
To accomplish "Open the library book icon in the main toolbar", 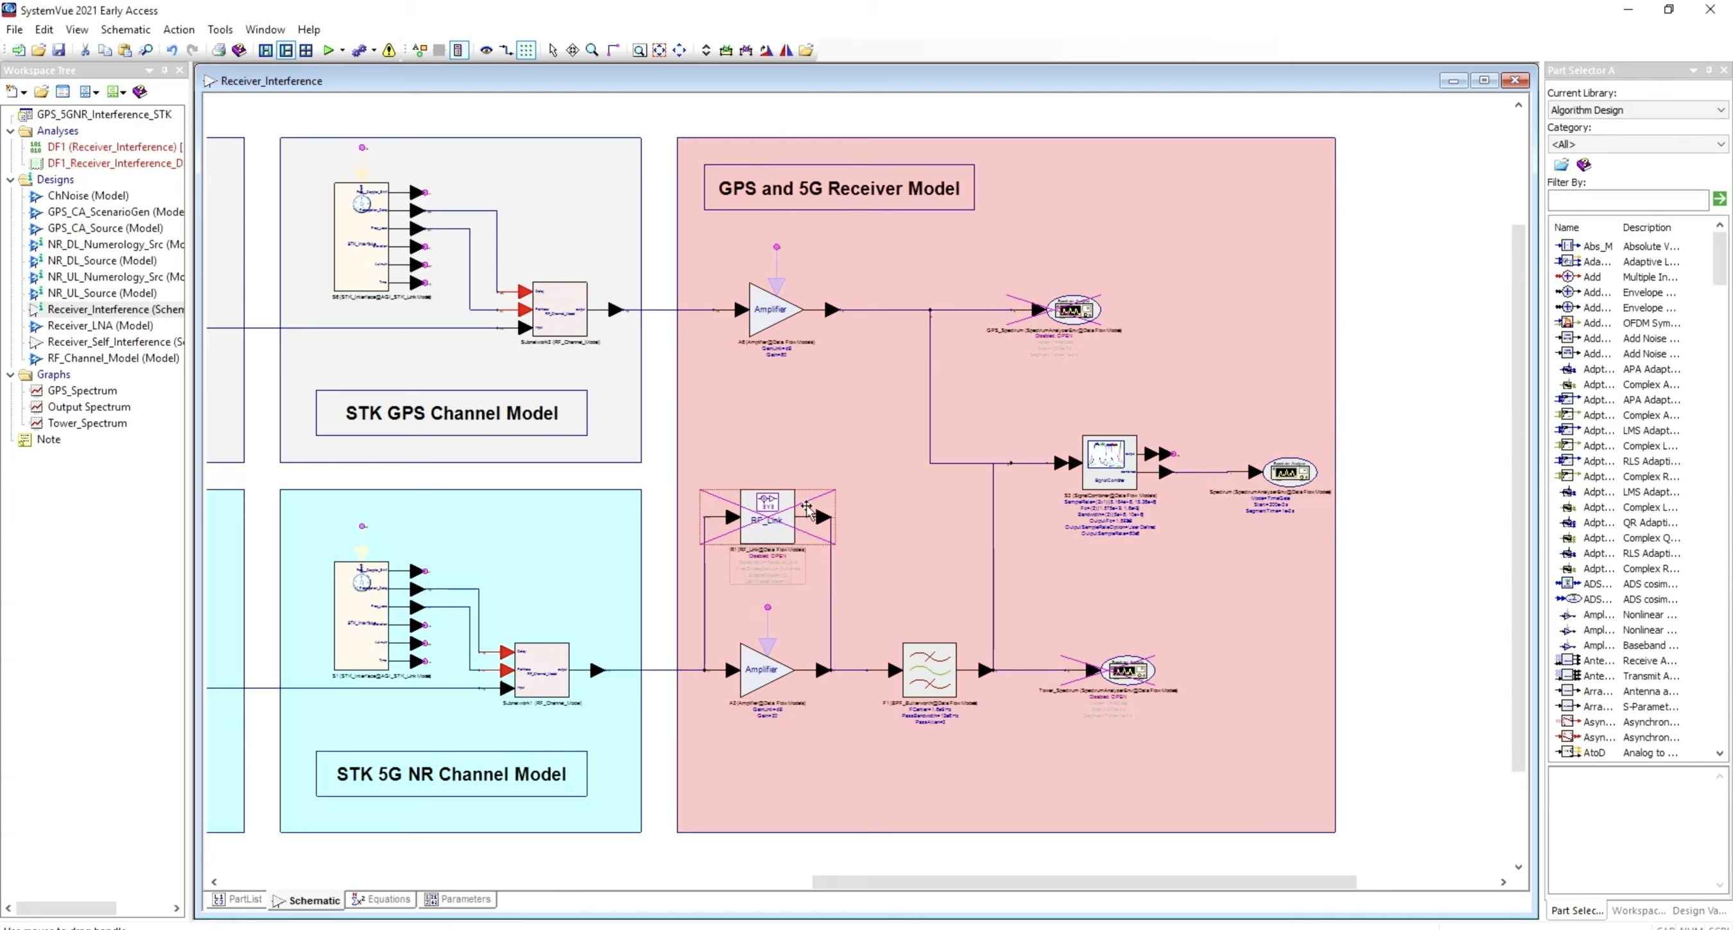I will [x=239, y=50].
